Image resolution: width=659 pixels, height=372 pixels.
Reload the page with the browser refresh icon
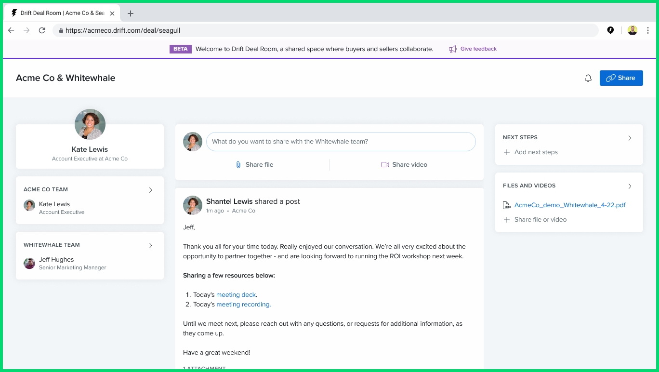(x=42, y=30)
